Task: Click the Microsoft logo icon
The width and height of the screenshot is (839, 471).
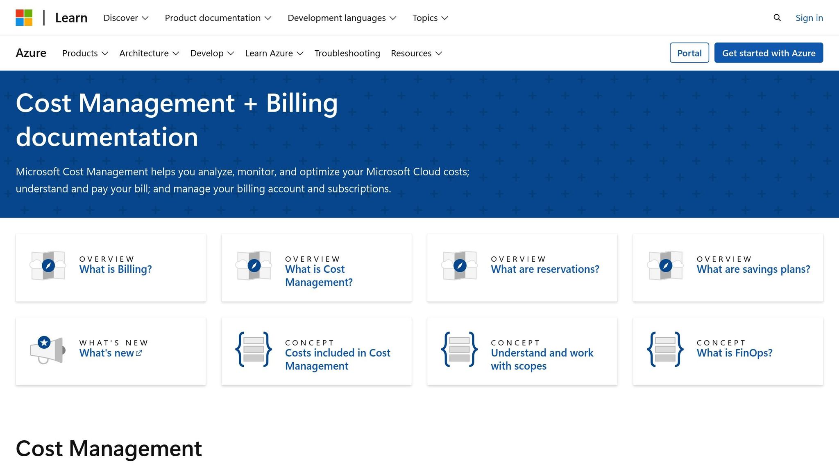Action: (x=24, y=18)
